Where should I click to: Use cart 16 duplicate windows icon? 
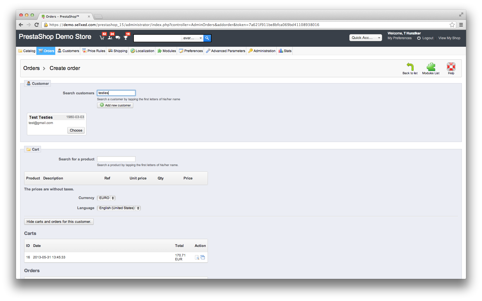click(203, 257)
